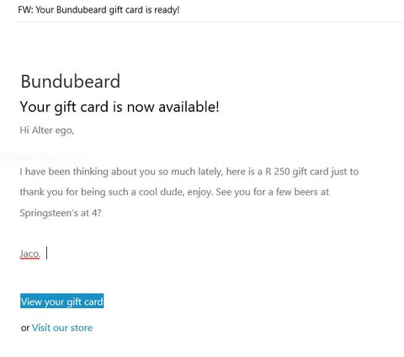The width and height of the screenshot is (404, 357).
Task: Click the misspelled word Jaco
Action: 30,253
